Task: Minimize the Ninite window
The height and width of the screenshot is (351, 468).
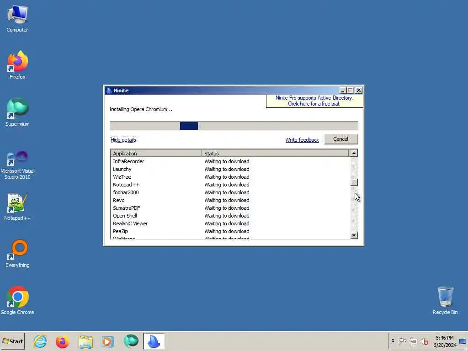Action: (x=343, y=90)
